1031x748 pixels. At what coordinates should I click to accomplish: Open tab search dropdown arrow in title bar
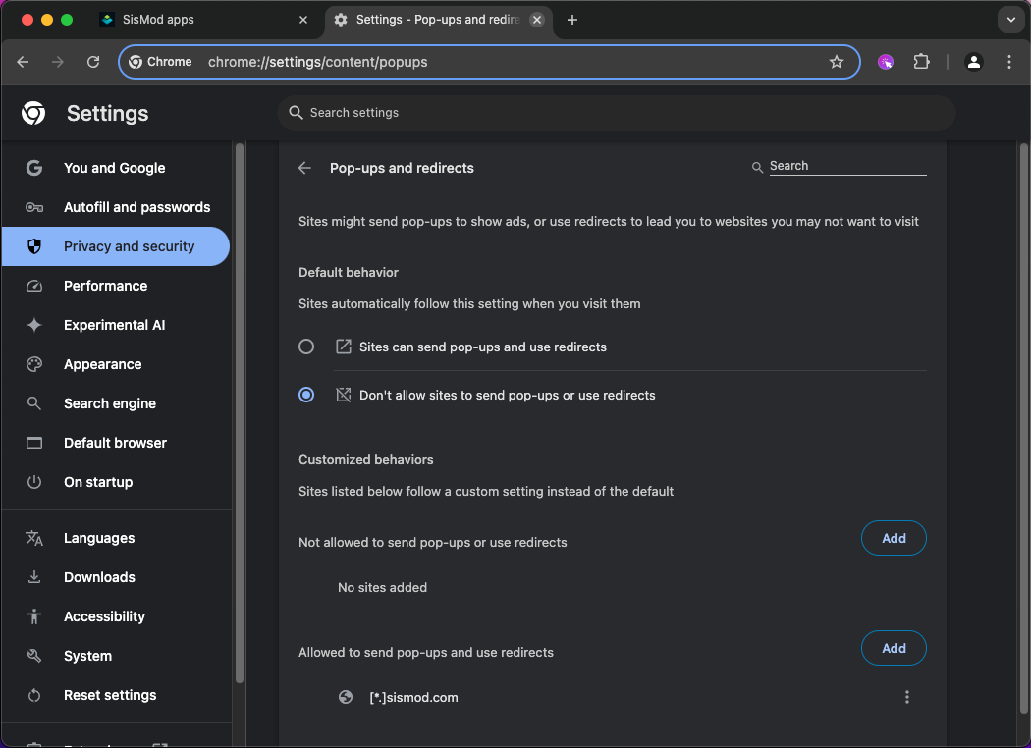1010,20
